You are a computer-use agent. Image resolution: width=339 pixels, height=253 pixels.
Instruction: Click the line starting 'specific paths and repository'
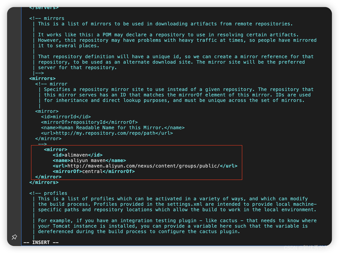[177, 210]
